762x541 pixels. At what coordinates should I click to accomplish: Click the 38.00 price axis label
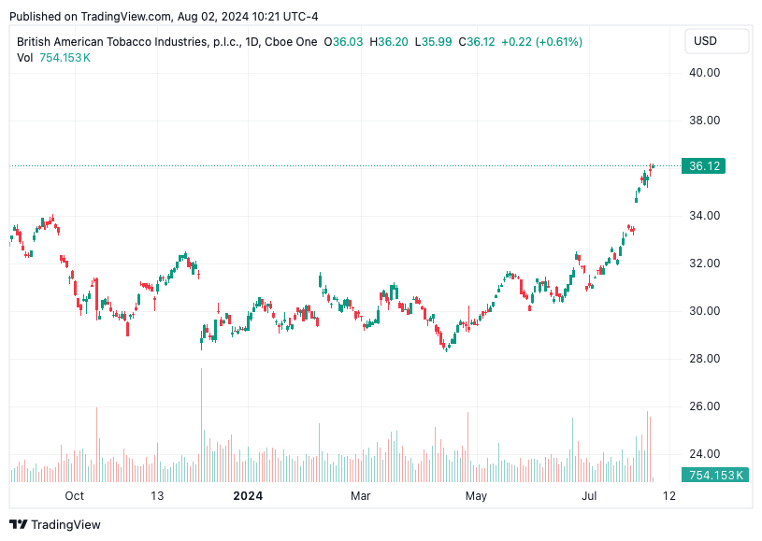click(x=704, y=121)
